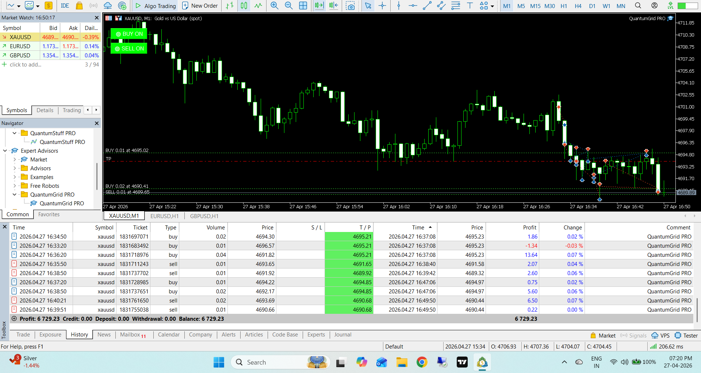This screenshot has height=373, width=701.
Task: Take a chart screenshot with camera icon
Action: pyautogui.click(x=350, y=6)
